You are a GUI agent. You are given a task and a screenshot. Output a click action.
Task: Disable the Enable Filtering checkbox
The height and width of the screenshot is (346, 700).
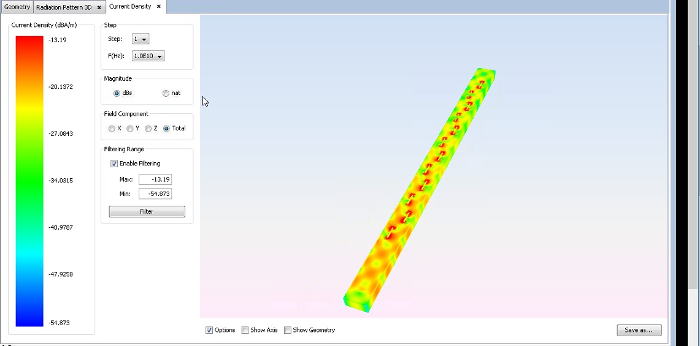[x=114, y=164]
